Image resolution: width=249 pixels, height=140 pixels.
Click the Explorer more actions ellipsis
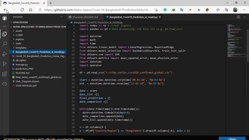(61, 17)
